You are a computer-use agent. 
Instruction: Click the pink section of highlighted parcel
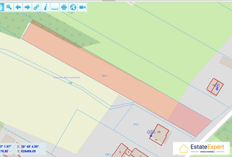click(x=190, y=119)
